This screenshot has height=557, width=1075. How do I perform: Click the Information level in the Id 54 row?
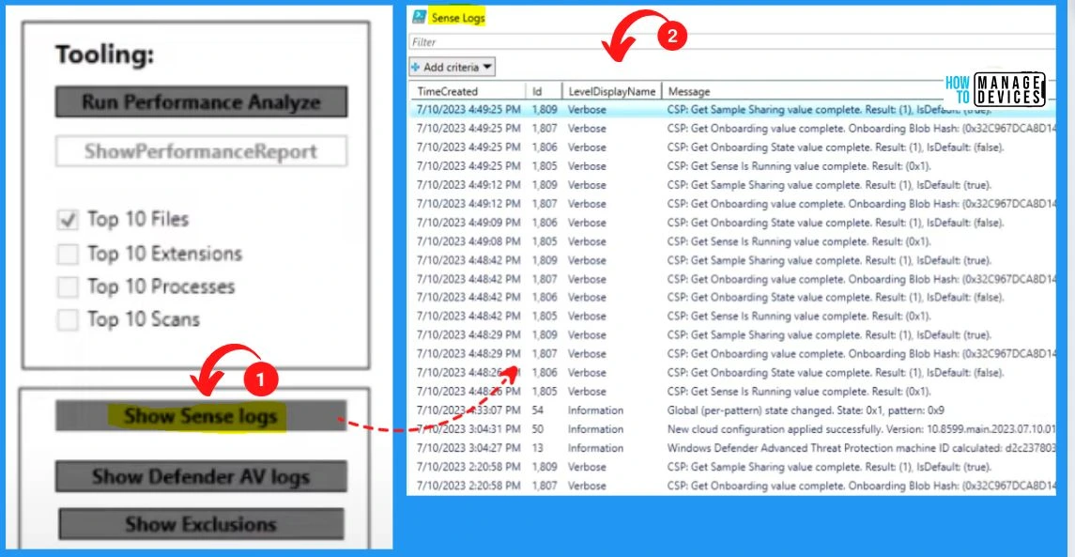[596, 410]
